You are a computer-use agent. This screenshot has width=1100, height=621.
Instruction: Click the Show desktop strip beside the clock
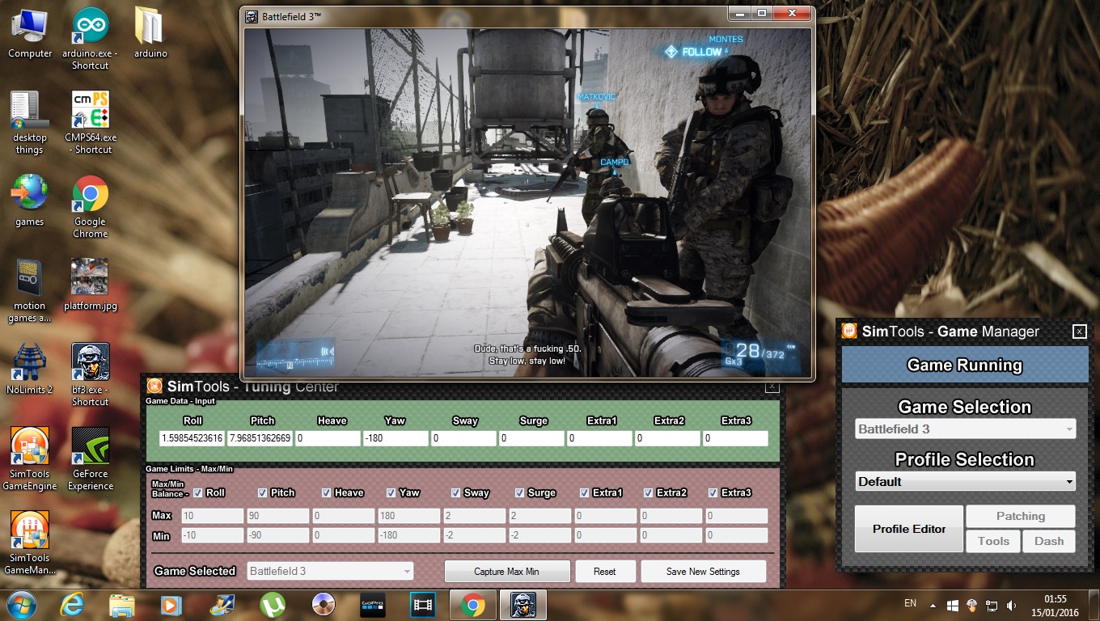[1094, 604]
